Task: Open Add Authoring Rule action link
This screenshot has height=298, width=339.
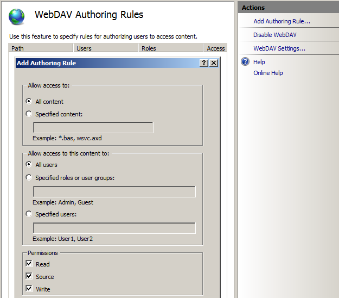Action: (282, 21)
